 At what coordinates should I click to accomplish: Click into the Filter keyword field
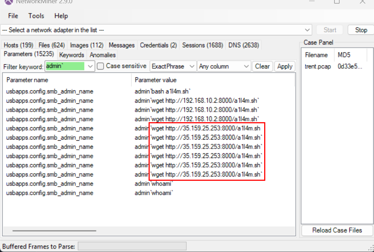click(x=65, y=66)
